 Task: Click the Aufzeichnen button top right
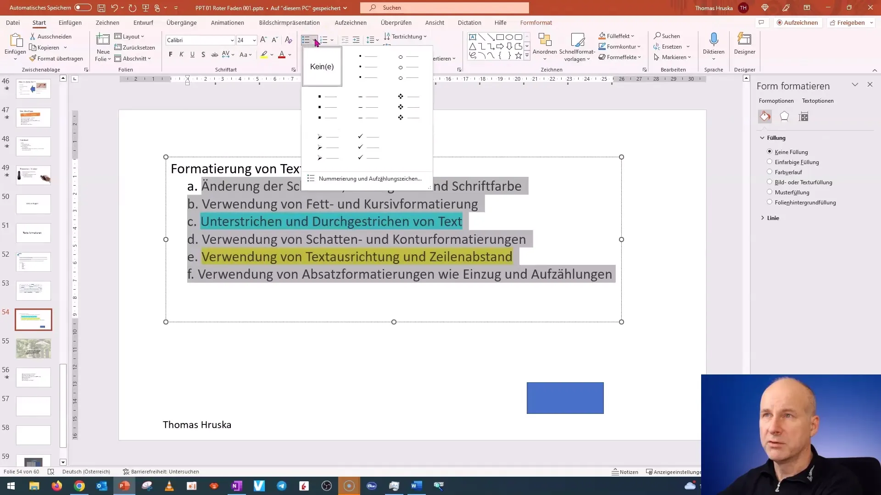coord(797,22)
